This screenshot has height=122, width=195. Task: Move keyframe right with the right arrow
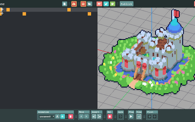pyautogui.click(x=86, y=117)
